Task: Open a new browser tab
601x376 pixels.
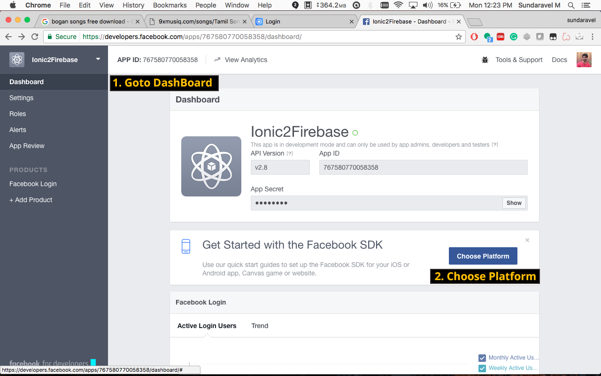Action: (x=475, y=22)
